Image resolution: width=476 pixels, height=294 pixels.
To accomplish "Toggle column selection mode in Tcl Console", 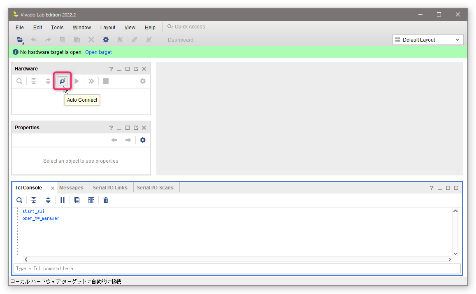I will coord(91,200).
